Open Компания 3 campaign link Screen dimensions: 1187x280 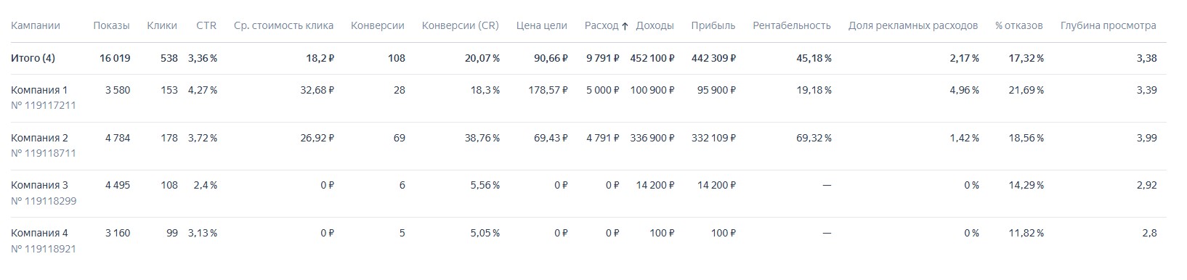pyautogui.click(x=39, y=185)
